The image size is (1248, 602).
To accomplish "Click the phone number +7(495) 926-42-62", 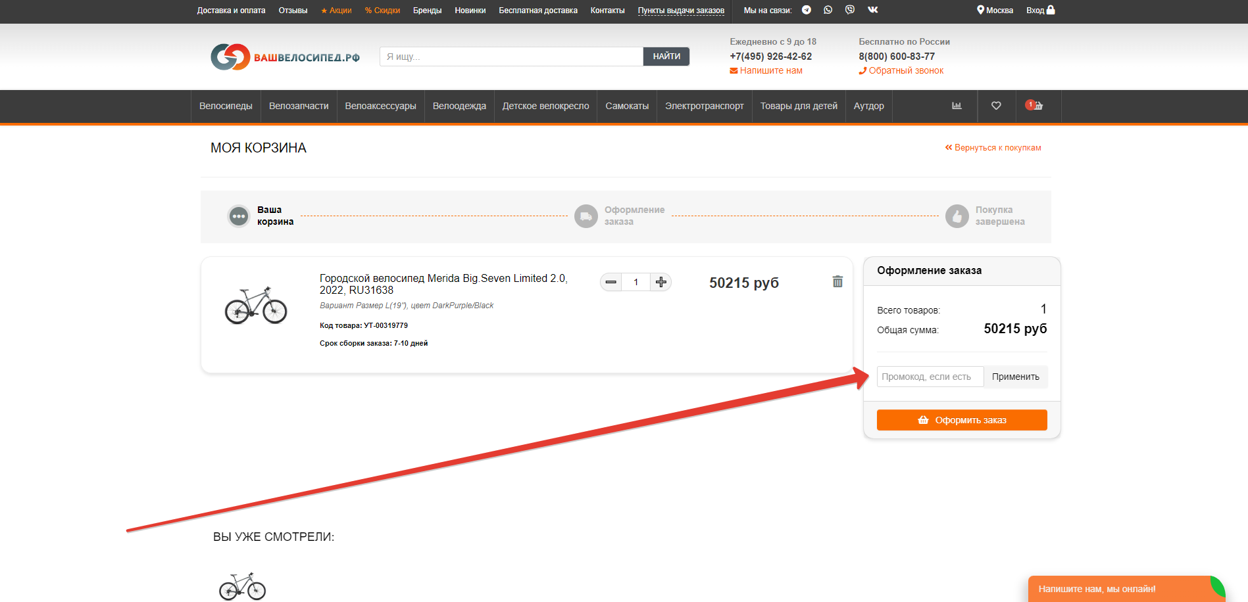I will pyautogui.click(x=770, y=57).
